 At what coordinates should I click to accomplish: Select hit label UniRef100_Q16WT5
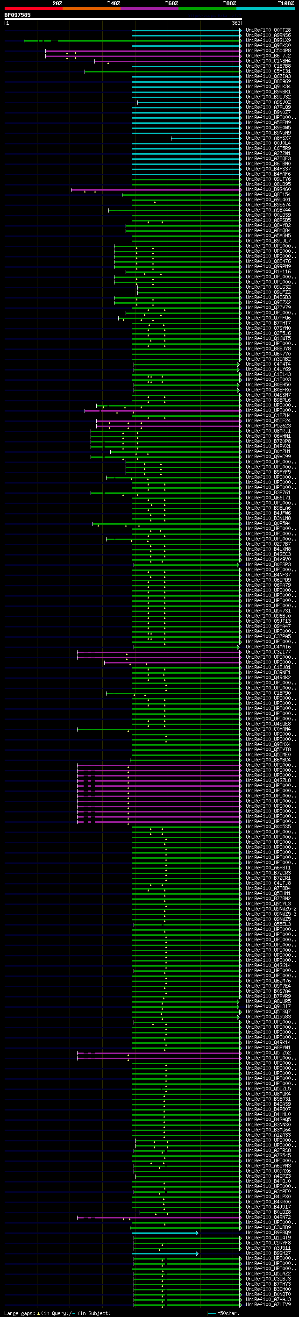(x=268, y=338)
